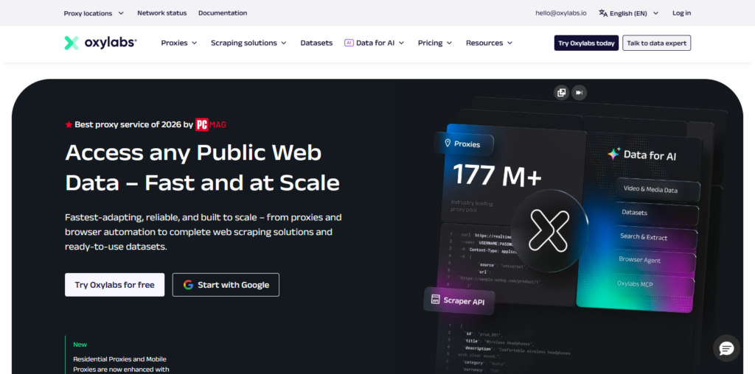Open the Datasets menu item
The height and width of the screenshot is (374, 755).
coord(316,43)
